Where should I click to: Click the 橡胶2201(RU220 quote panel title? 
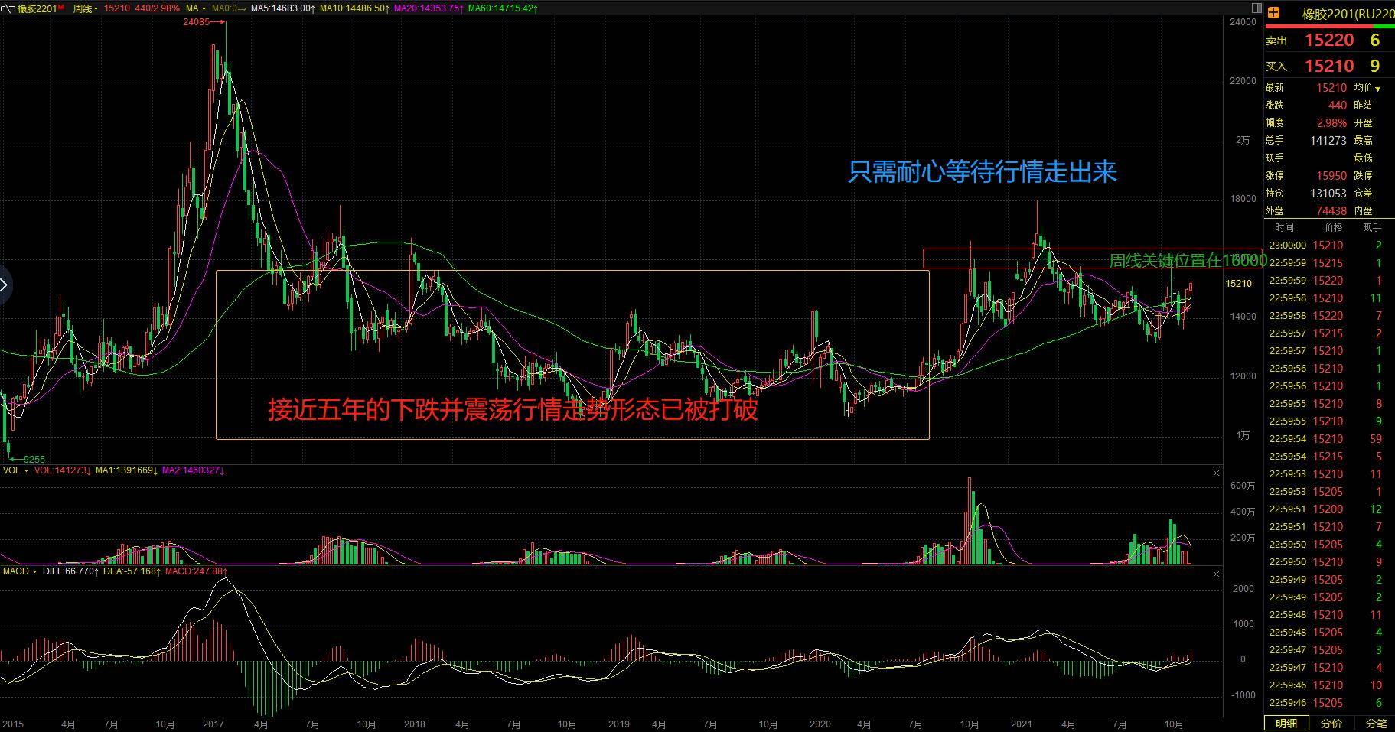pos(1348,13)
